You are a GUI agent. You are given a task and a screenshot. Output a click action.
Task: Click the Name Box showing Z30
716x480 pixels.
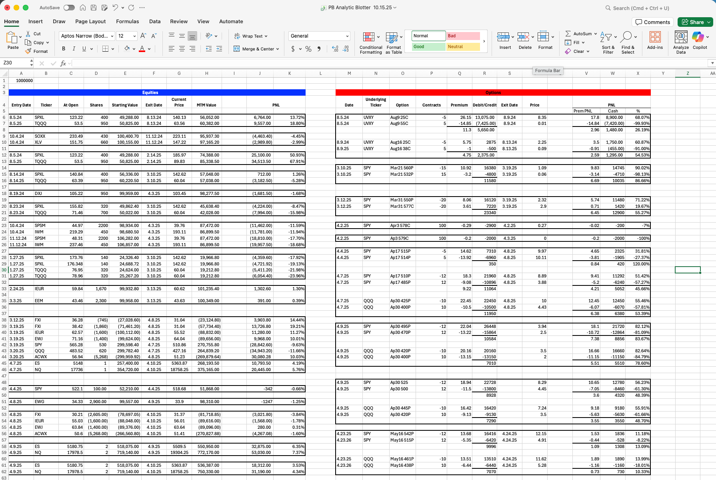(x=16, y=63)
